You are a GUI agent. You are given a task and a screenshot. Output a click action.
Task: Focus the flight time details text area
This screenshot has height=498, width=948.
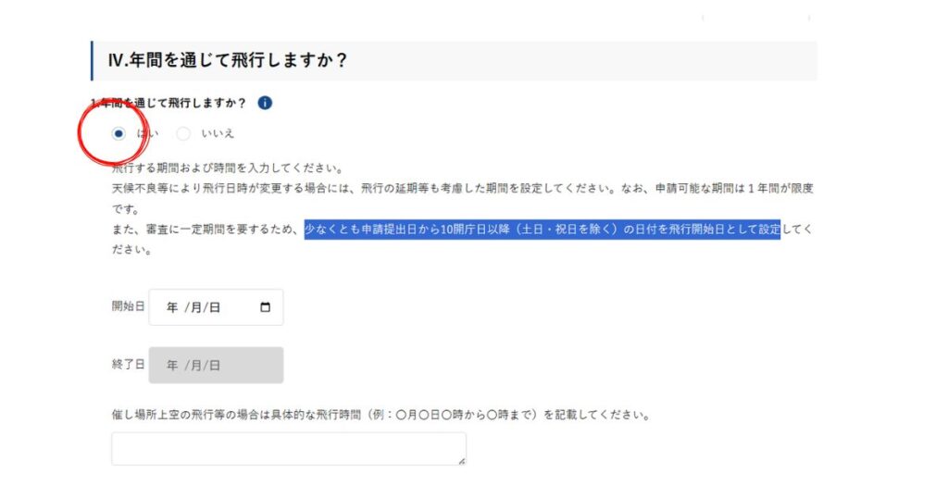(x=288, y=448)
